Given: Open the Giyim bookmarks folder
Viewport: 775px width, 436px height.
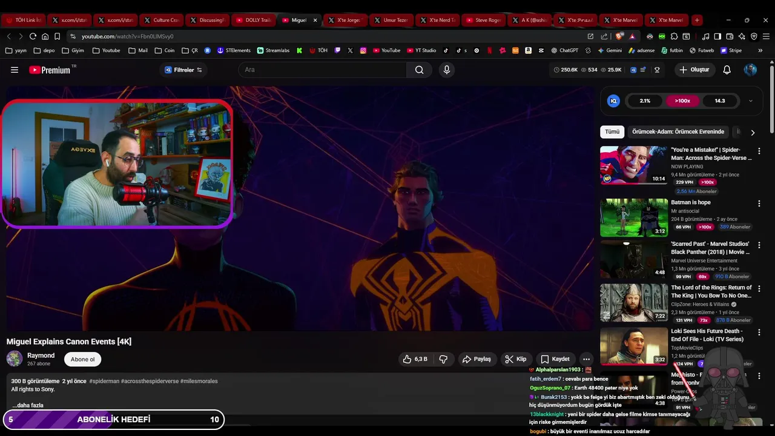Looking at the screenshot, I should pyautogui.click(x=72, y=50).
